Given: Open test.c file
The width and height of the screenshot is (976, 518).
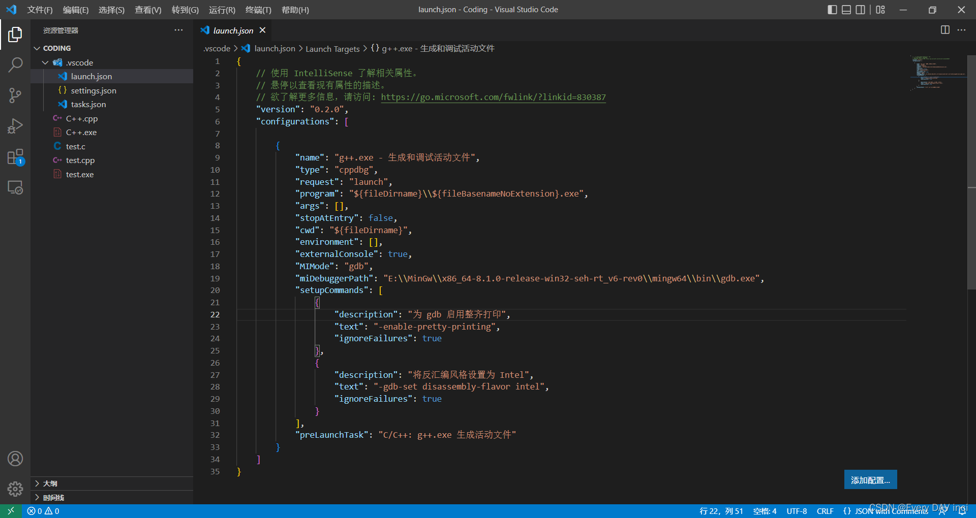Looking at the screenshot, I should 112,146.
